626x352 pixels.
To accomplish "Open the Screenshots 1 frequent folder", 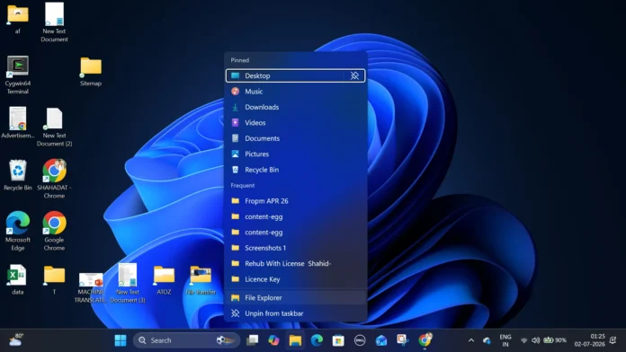I will click(295, 248).
